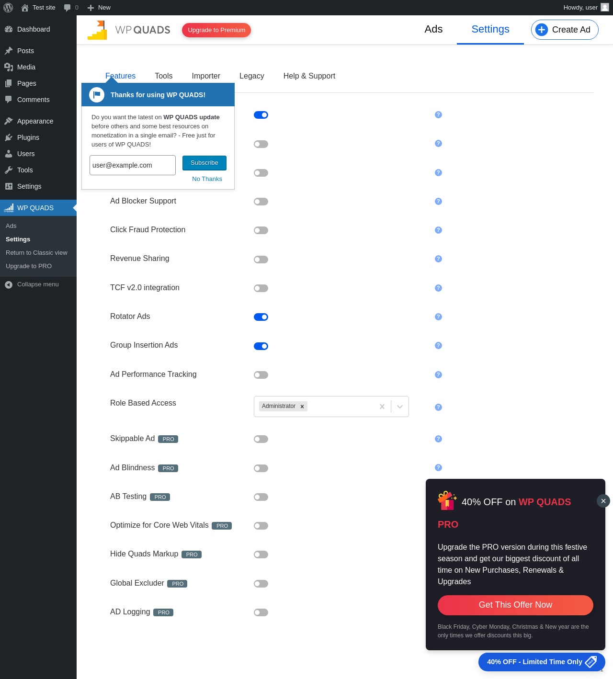Switch to the Features tab
This screenshot has height=679, width=613.
[120, 76]
